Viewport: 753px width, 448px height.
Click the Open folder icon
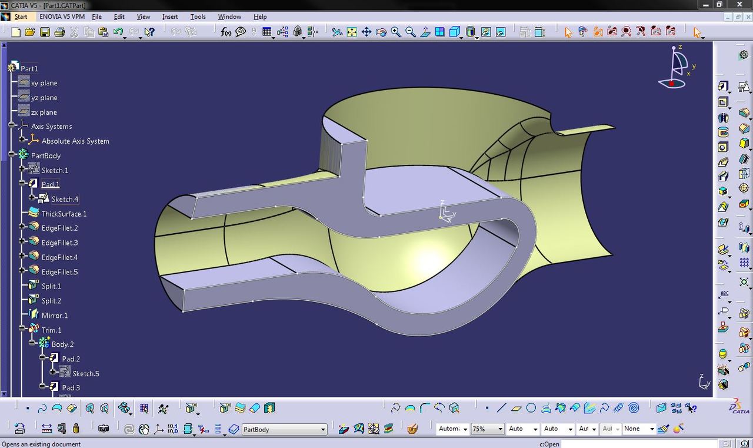click(30, 32)
